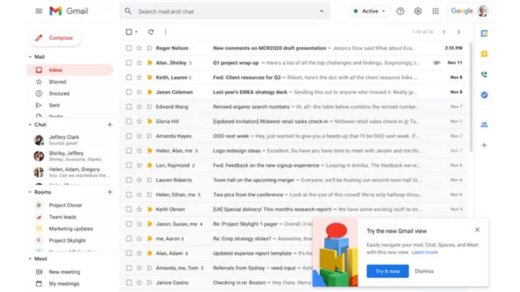Click the Learn more link
The width and height of the screenshot is (520, 292).
coord(425,252)
